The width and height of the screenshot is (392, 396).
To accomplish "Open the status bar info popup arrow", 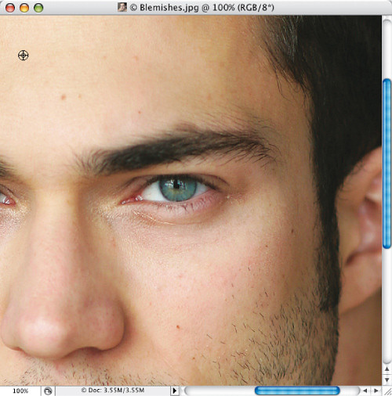I will [175, 391].
